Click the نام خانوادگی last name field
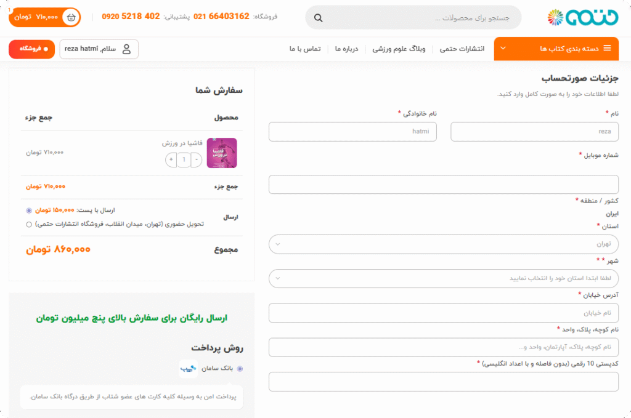 [x=352, y=132]
